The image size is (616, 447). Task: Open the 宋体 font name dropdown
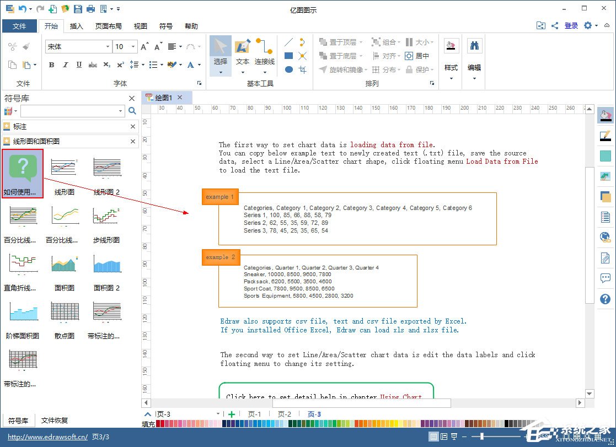click(x=108, y=47)
